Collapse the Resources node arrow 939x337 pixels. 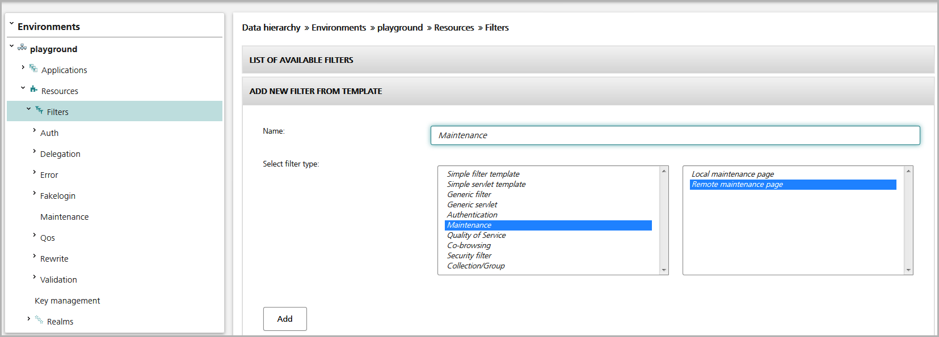23,88
